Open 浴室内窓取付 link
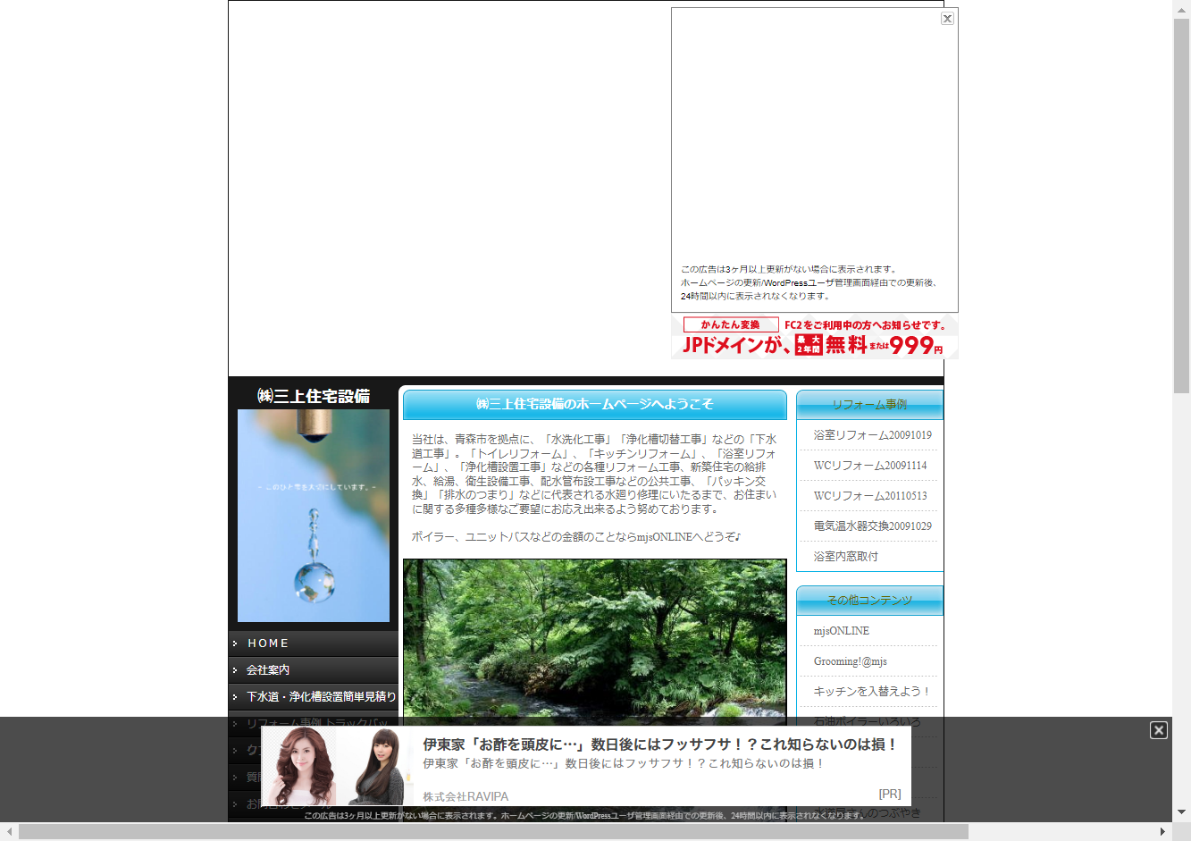Image resolution: width=1191 pixels, height=841 pixels. coord(845,557)
